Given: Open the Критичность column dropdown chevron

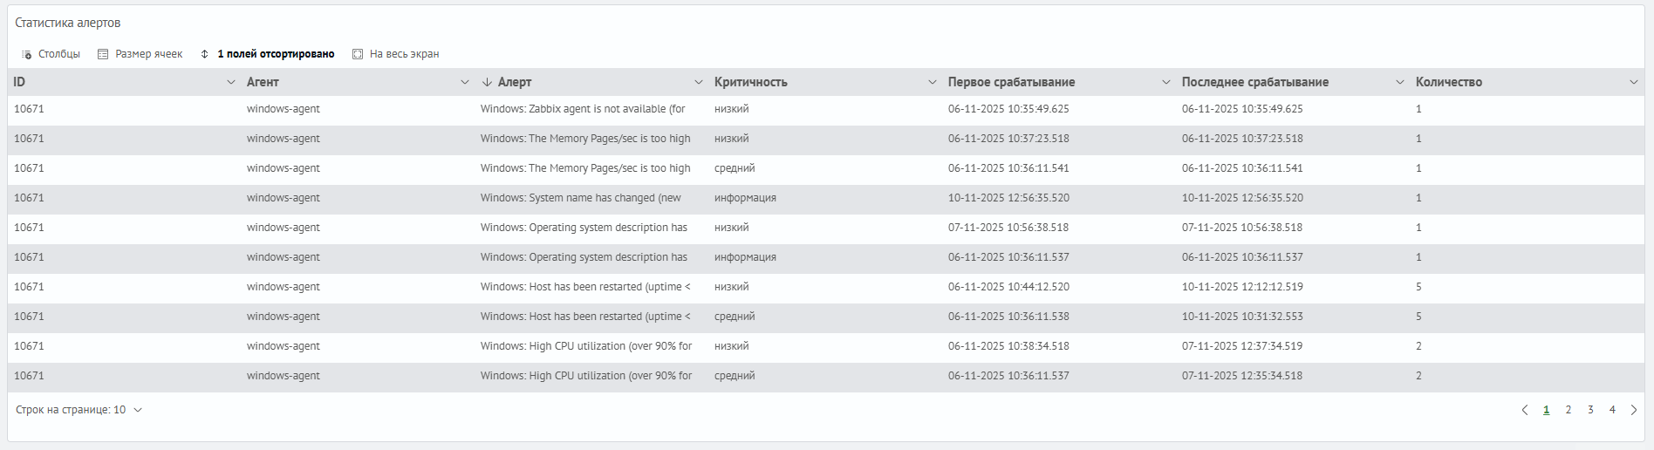Looking at the screenshot, I should [933, 82].
